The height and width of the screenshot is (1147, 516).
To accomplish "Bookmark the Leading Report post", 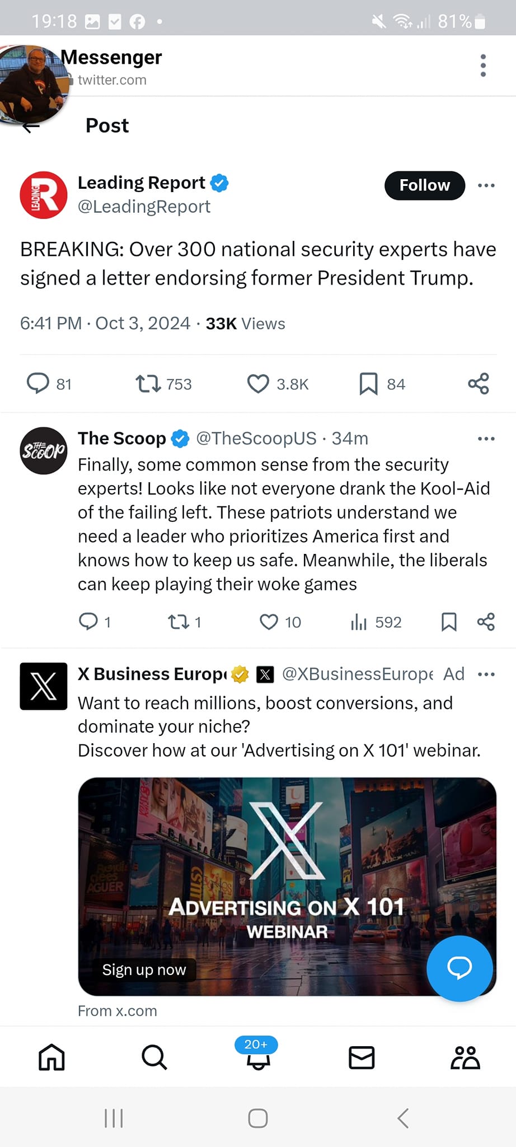I will (x=368, y=384).
